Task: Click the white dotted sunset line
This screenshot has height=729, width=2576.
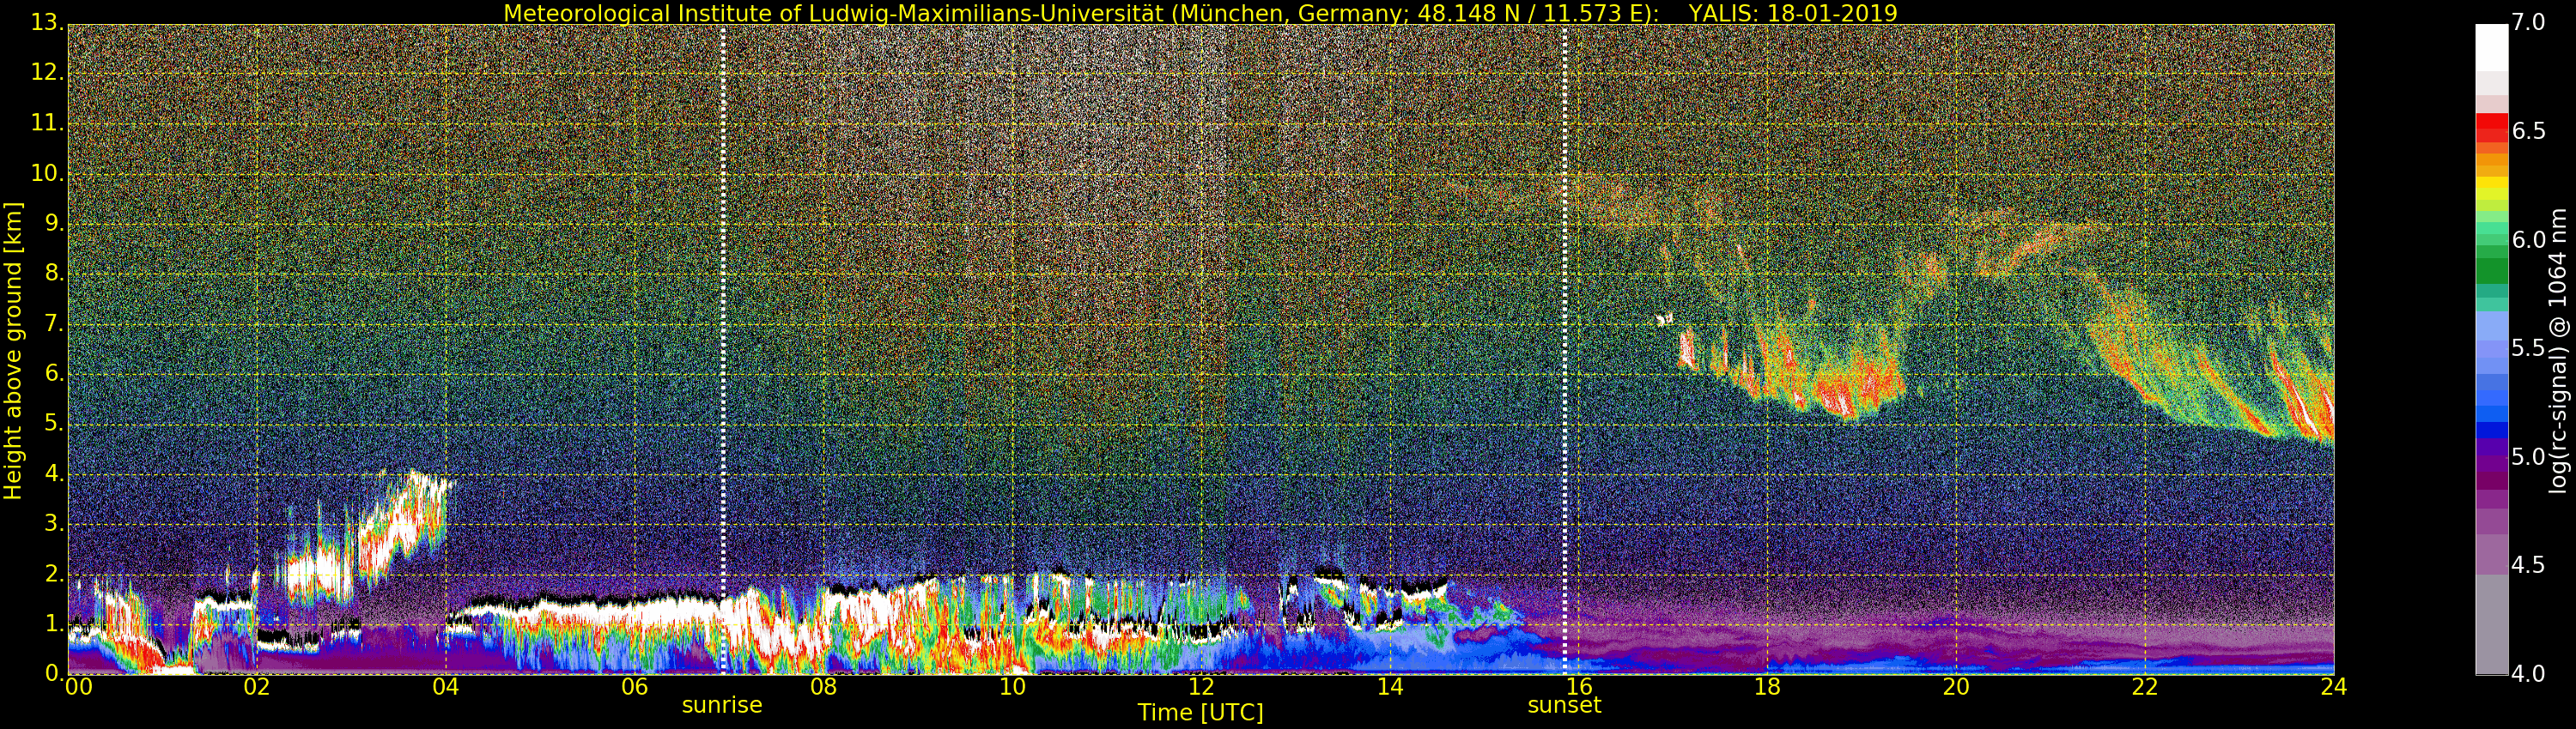Action: (1565, 350)
